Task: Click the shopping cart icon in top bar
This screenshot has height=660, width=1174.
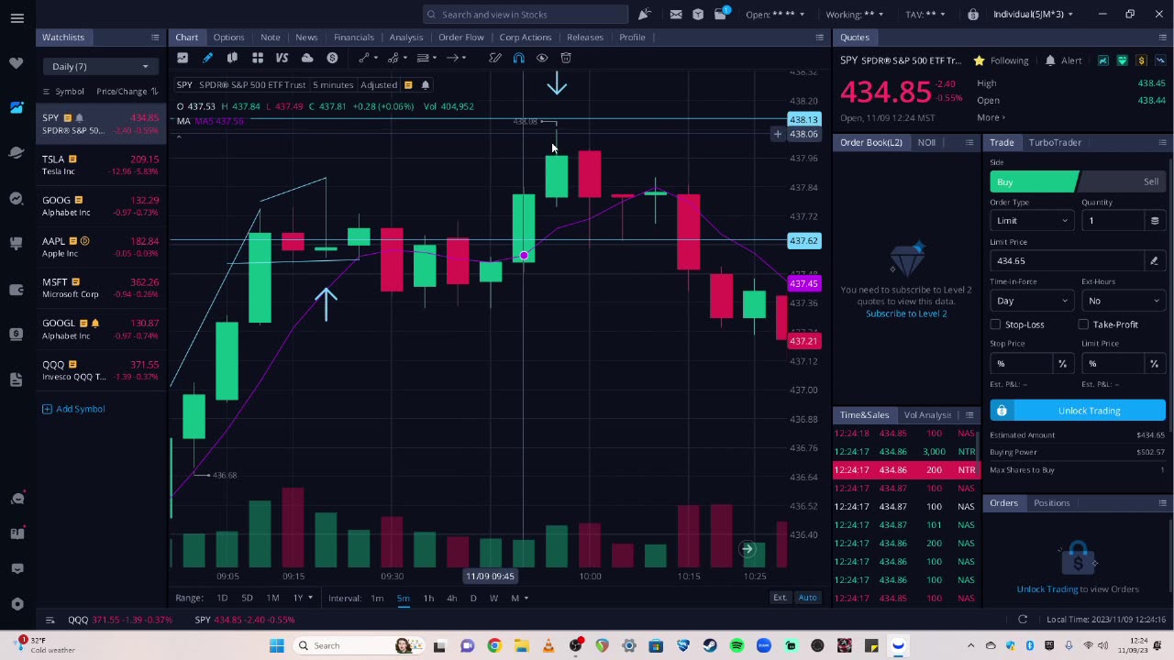Action: pos(721,14)
